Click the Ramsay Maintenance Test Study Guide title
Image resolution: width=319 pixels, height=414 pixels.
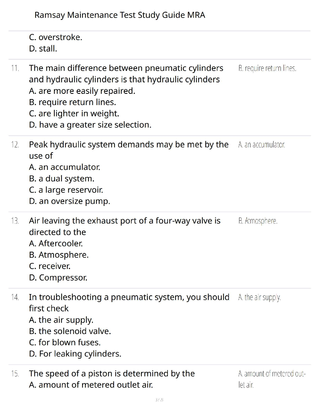coord(120,15)
